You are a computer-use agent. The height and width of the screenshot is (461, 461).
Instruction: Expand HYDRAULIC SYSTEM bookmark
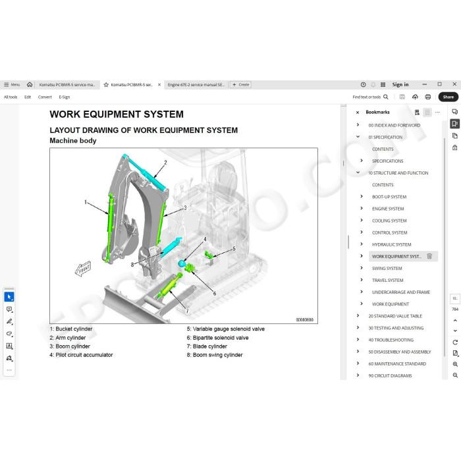[362, 244]
